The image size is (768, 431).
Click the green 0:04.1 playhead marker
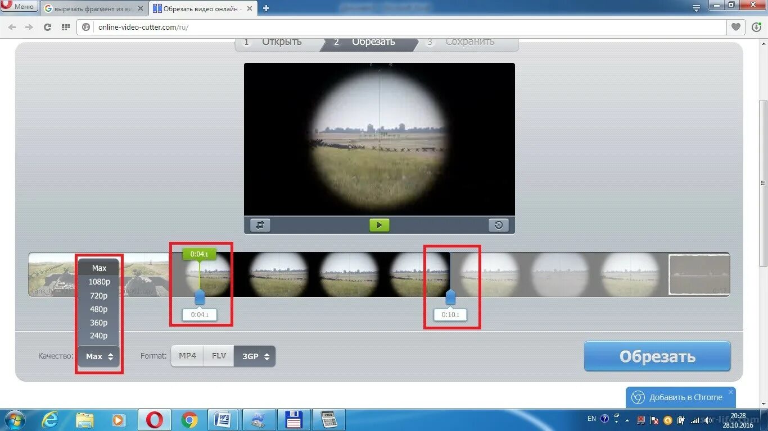[199, 254]
